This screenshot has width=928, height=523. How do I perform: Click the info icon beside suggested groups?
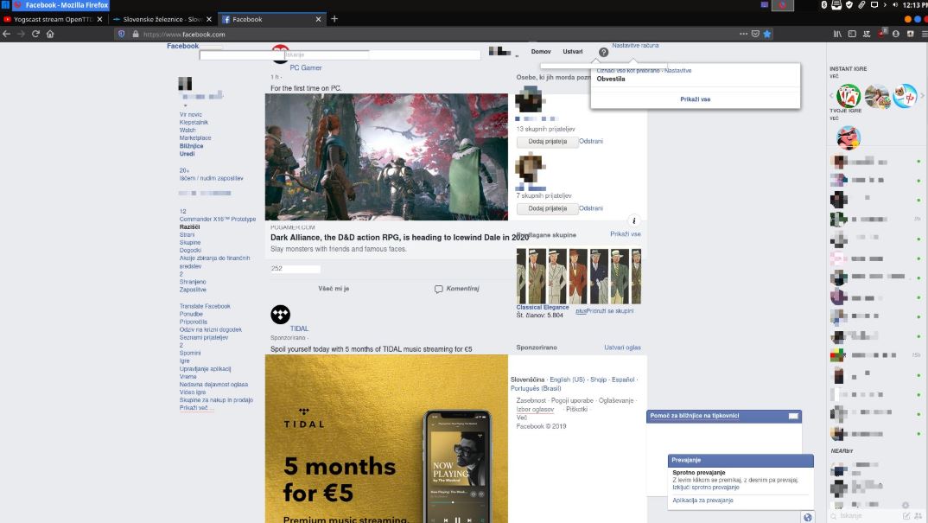point(634,220)
